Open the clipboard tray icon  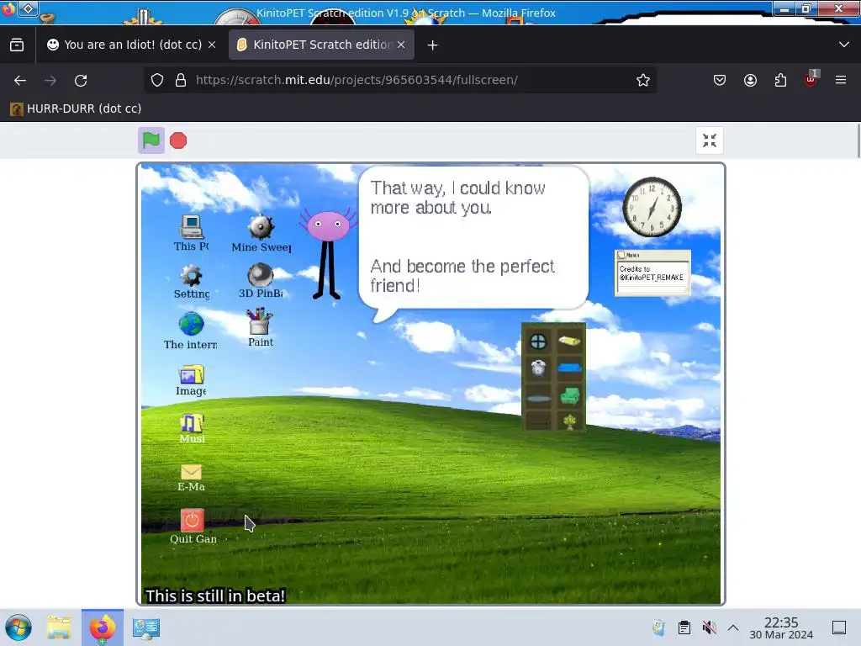684,627
